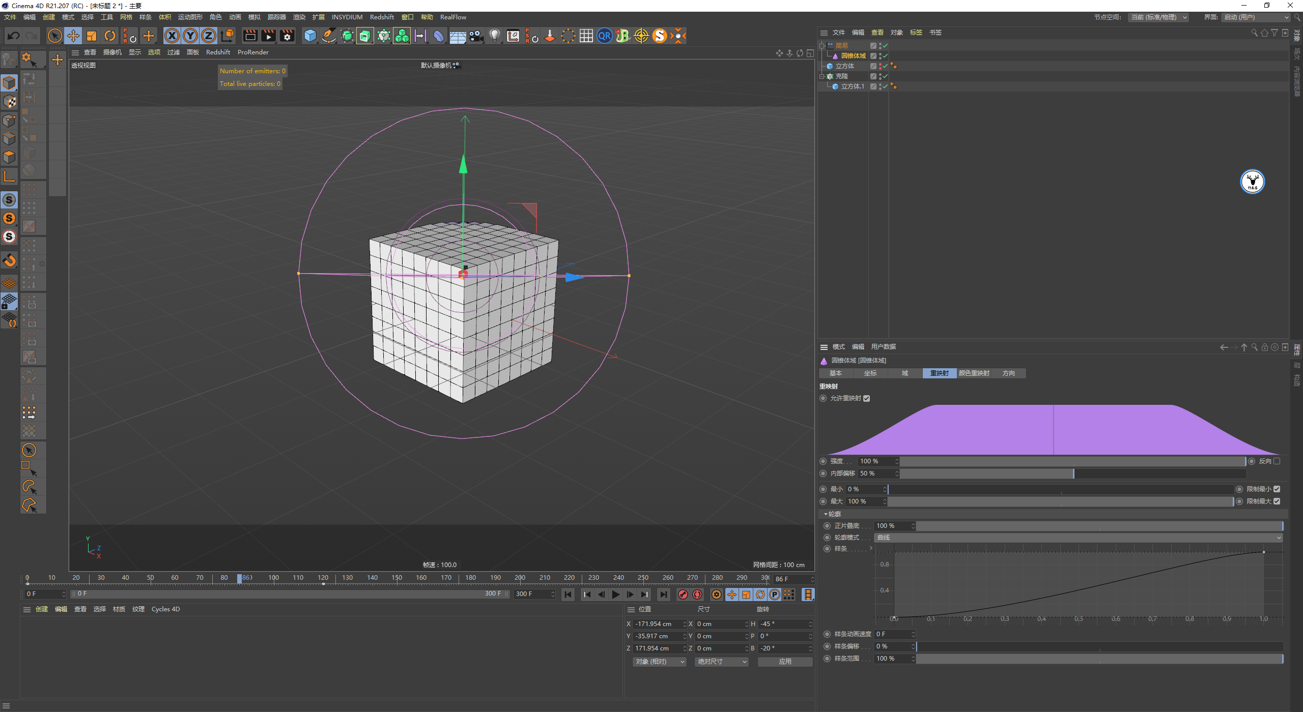Uncheck the 允许重映射 checkbox

tap(867, 399)
